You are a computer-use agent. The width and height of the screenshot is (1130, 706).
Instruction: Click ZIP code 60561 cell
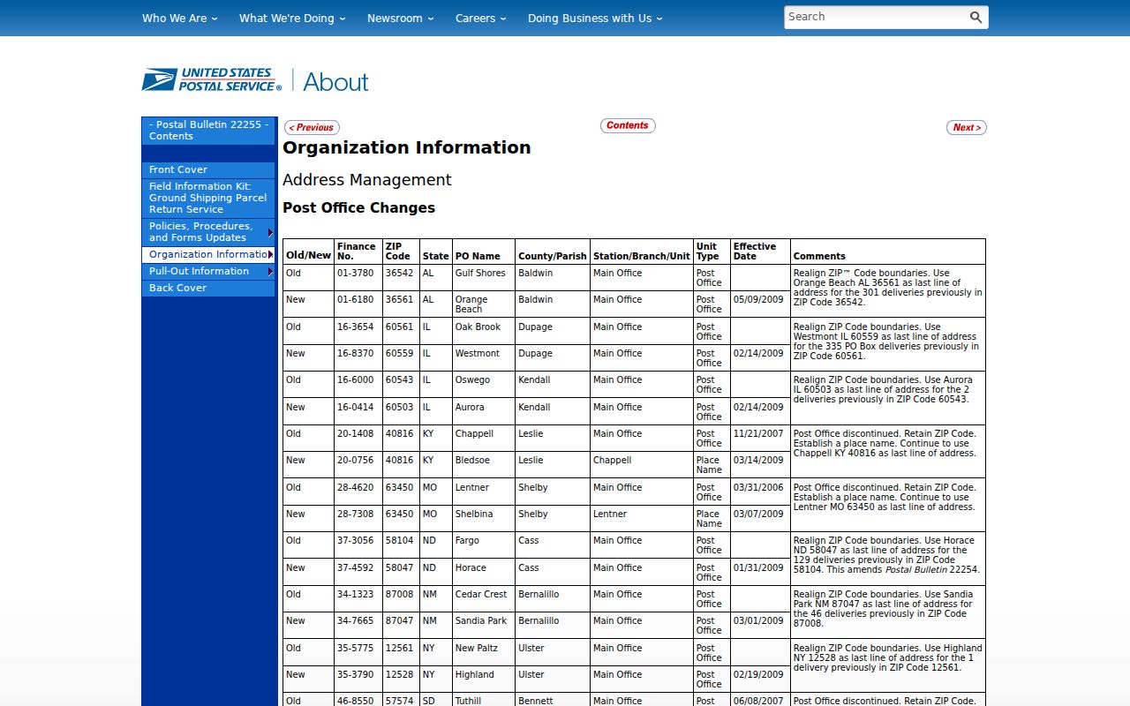click(x=401, y=331)
